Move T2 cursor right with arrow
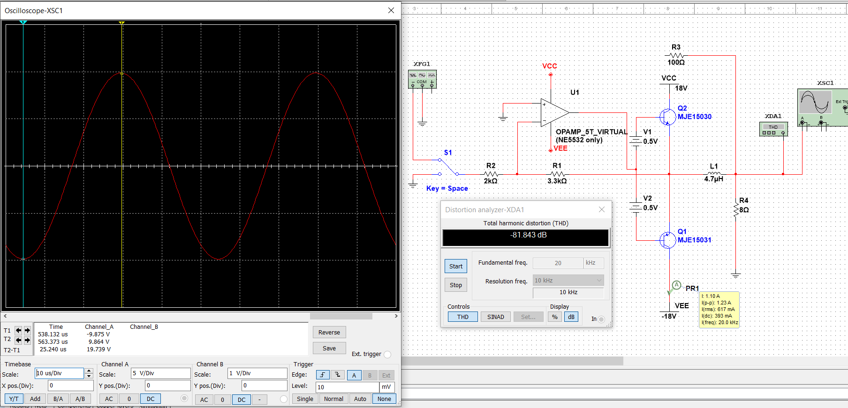This screenshot has height=408, width=848. coord(27,340)
